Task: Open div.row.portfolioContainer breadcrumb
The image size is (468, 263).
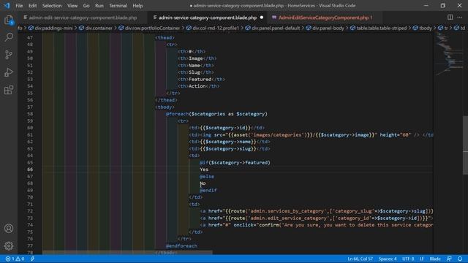Action: click(x=152, y=28)
